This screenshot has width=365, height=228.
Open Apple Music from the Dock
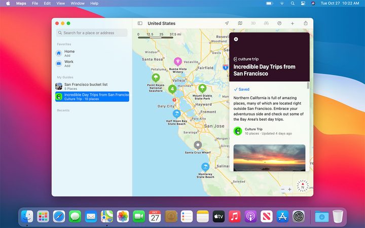pos(235,216)
